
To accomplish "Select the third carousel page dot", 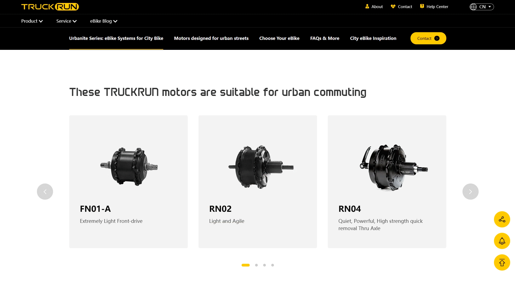I will pyautogui.click(x=265, y=265).
